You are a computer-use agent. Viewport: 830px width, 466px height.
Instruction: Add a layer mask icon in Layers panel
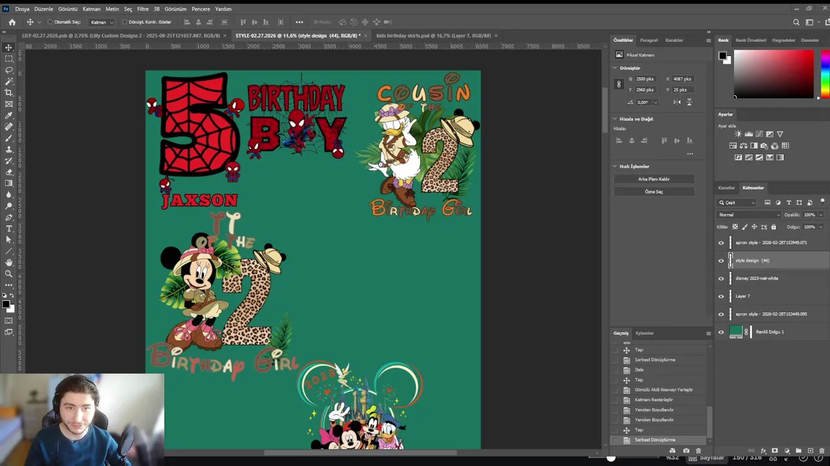[774, 450]
